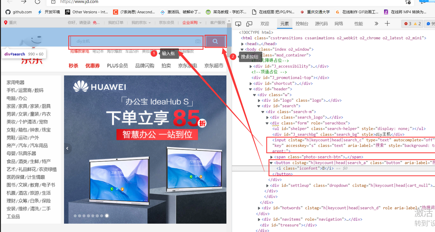Open the 在线抠图 bookmark
Screen dimensions: 435x232
tap(273, 12)
